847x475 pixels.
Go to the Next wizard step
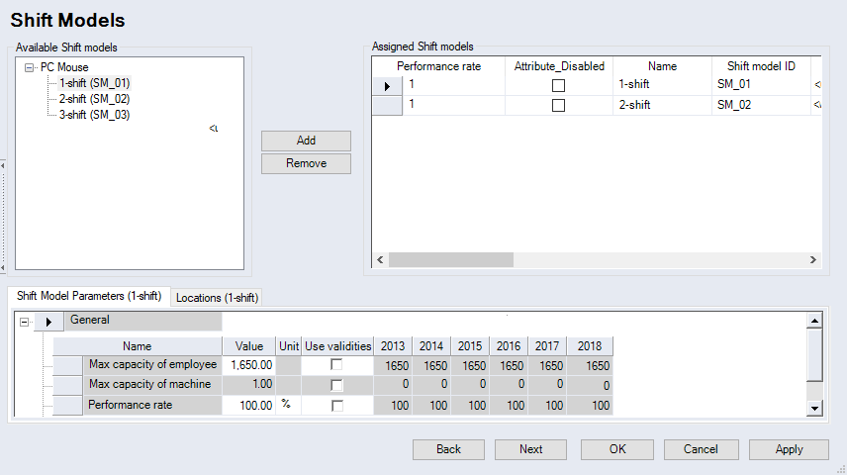pos(530,449)
